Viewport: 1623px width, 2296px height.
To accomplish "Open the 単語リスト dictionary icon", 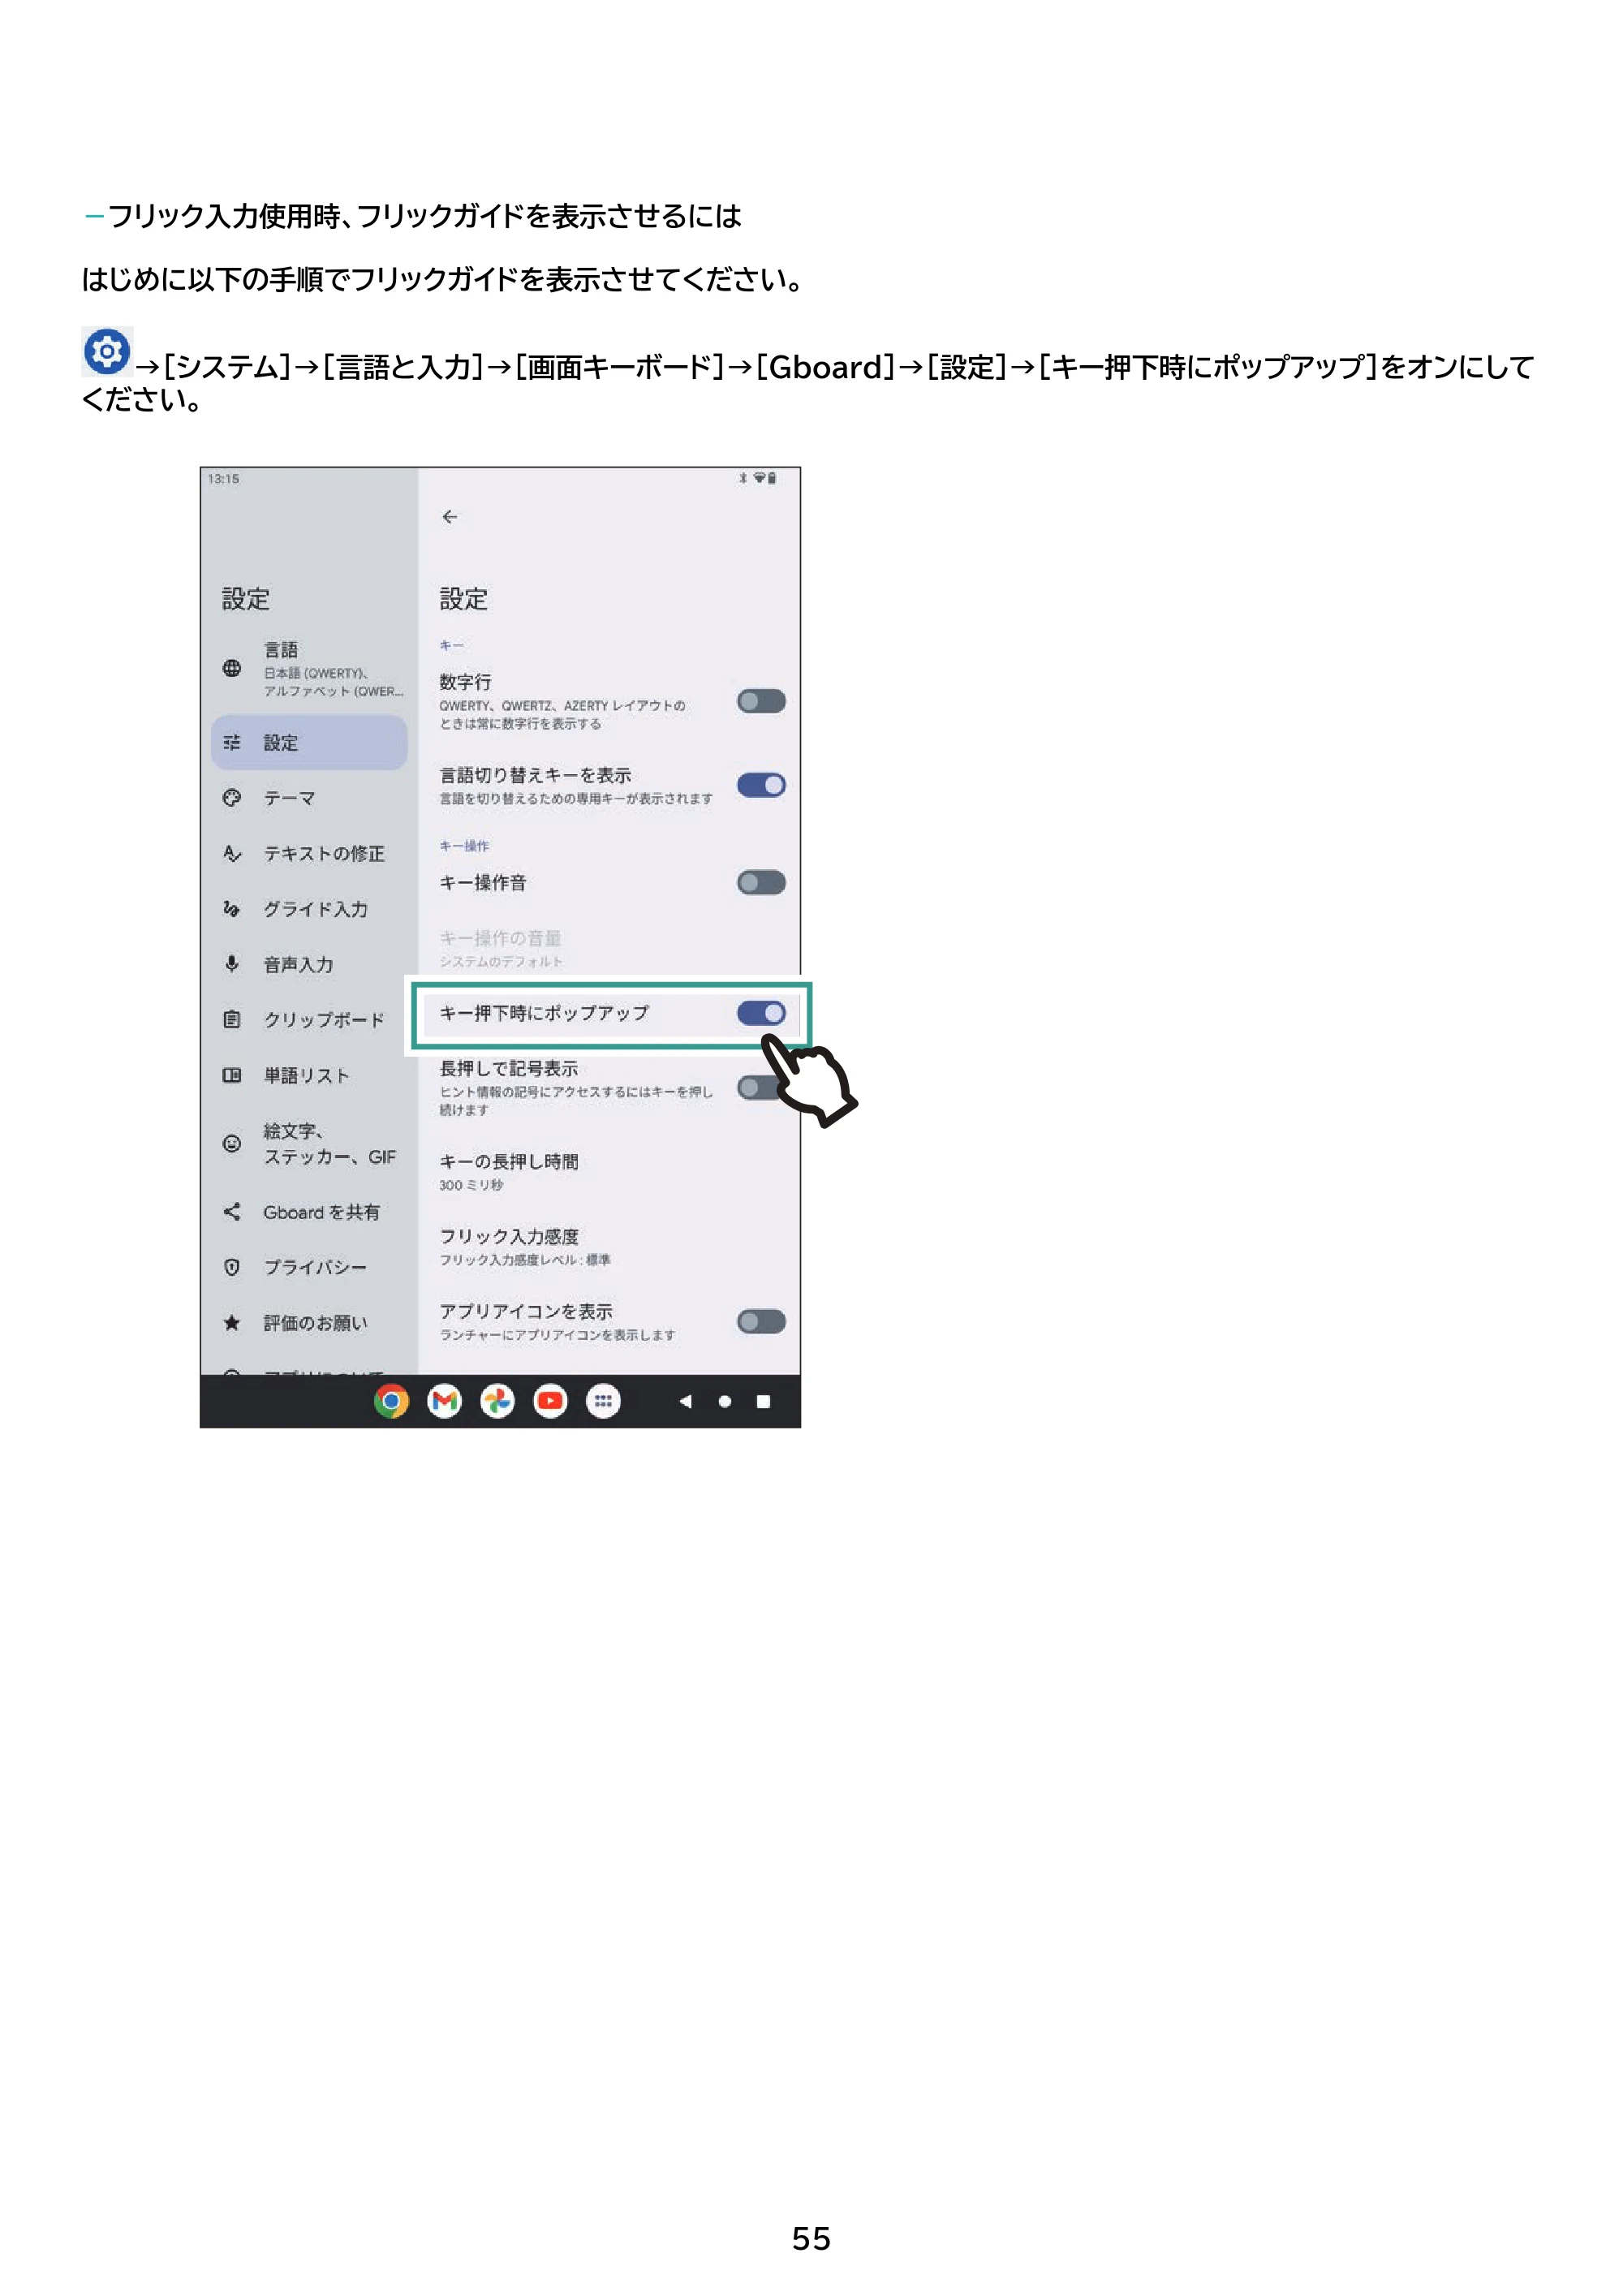I will [x=232, y=1075].
